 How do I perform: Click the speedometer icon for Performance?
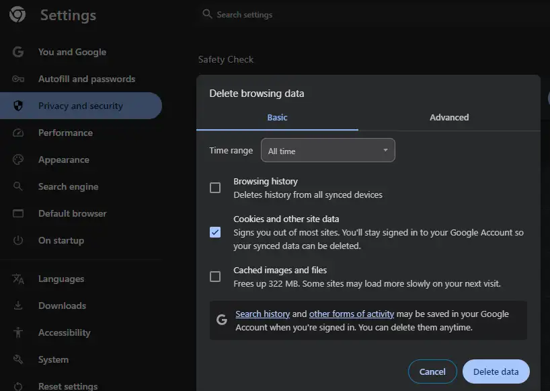pyautogui.click(x=18, y=133)
